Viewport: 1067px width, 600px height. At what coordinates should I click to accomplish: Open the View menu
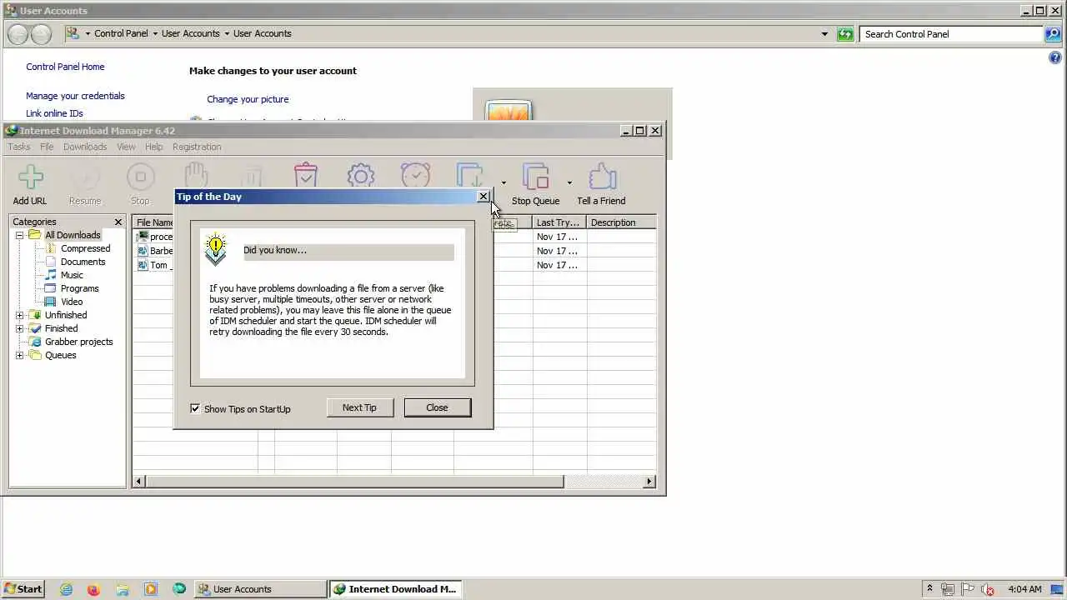point(126,147)
